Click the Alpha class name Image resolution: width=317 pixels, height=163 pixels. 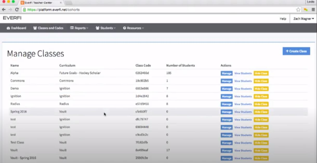[14, 73]
